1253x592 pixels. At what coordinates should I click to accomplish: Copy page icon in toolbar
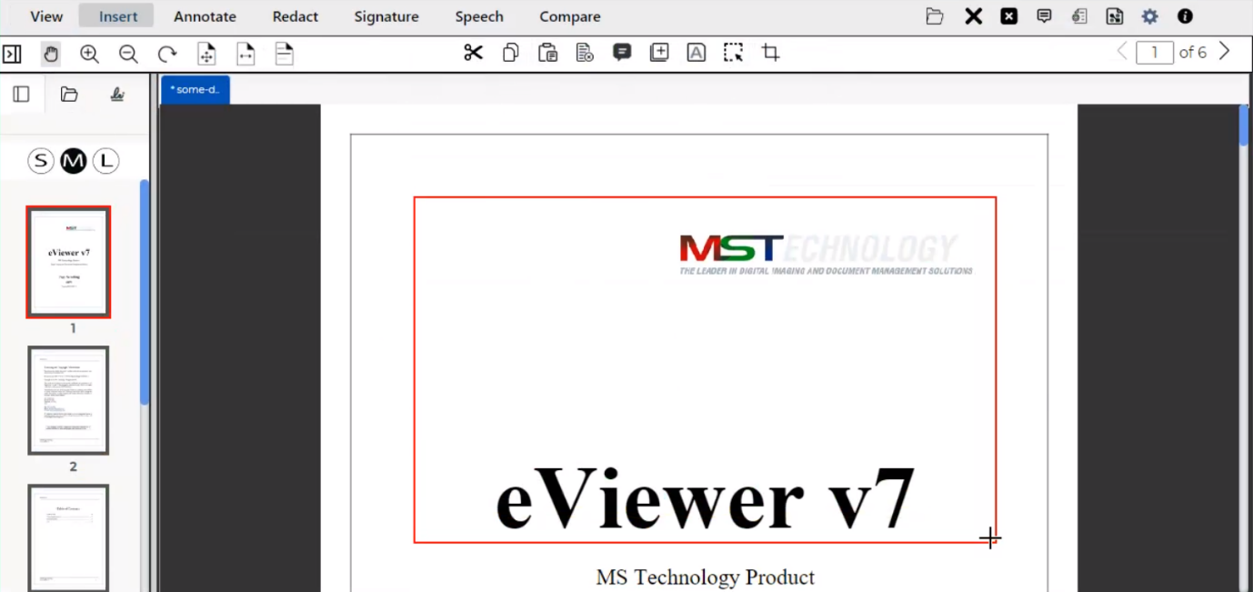[511, 53]
